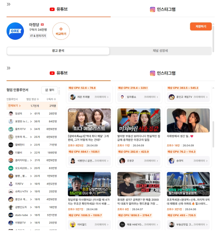Open video title 자취방에서 생긴 일
Image resolution: width=218 pixels, height=235 pixels.
[x=180, y=136]
